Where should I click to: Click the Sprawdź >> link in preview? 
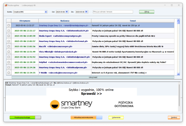click(91, 94)
